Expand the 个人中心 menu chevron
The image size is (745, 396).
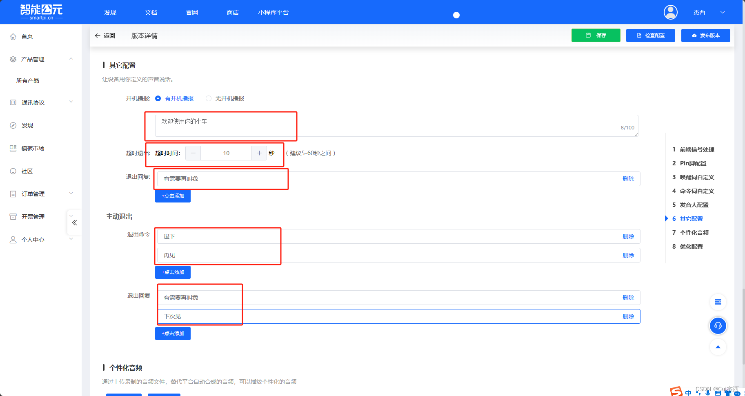click(x=71, y=239)
